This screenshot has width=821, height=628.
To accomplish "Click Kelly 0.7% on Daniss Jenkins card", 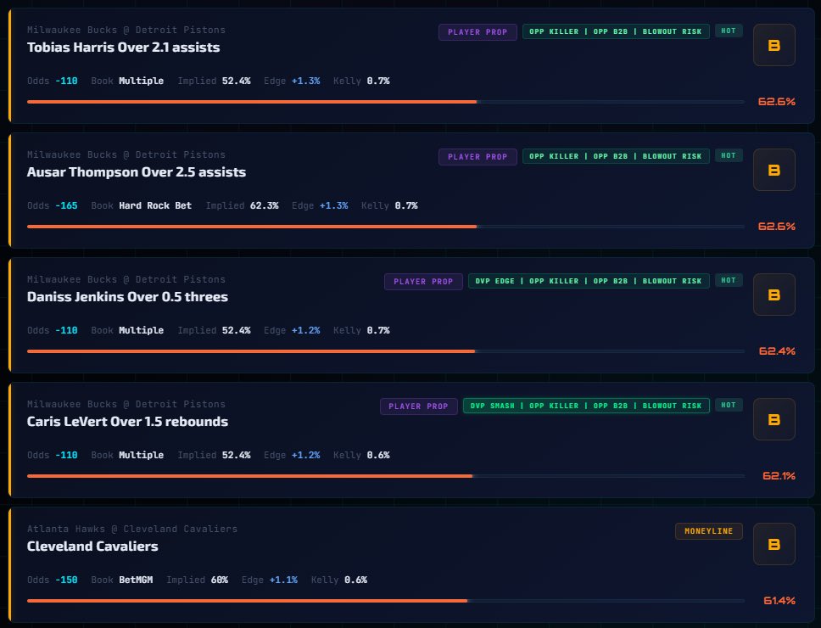I will coord(378,330).
